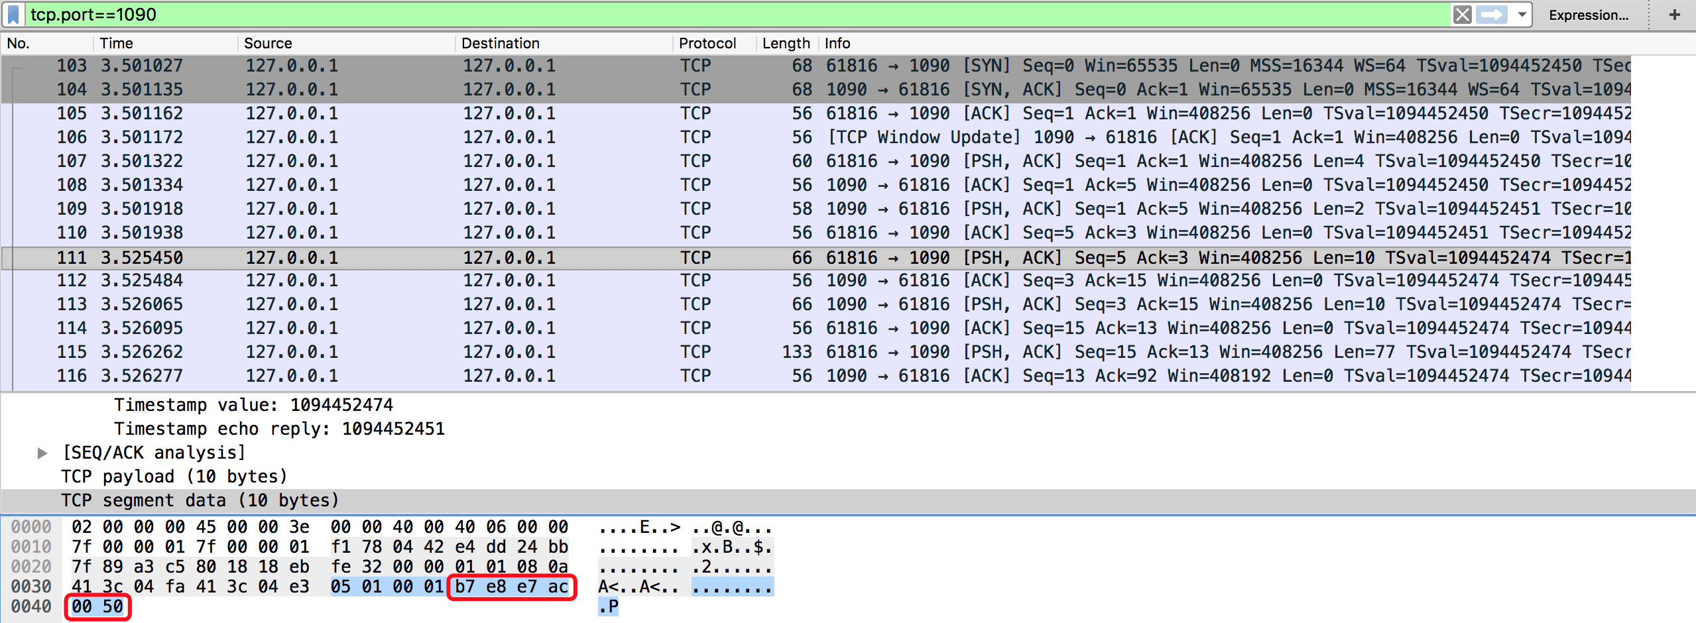This screenshot has width=1696, height=623.
Task: Click hex bytes b7 e8 e7 ac
Action: 511,587
